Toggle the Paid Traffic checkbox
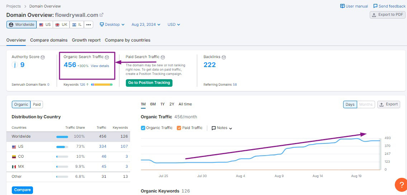The image size is (407, 195). pos(179,128)
